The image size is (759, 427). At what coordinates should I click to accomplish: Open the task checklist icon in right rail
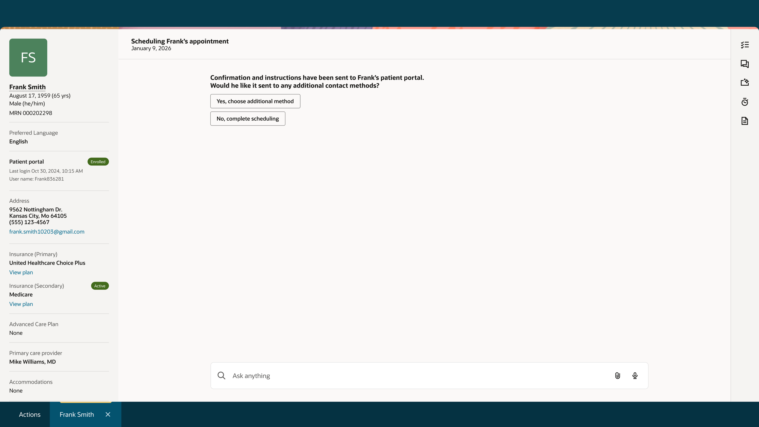[x=744, y=45]
